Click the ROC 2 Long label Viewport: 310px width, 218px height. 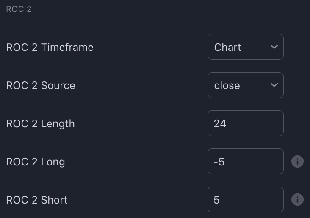tap(36, 162)
